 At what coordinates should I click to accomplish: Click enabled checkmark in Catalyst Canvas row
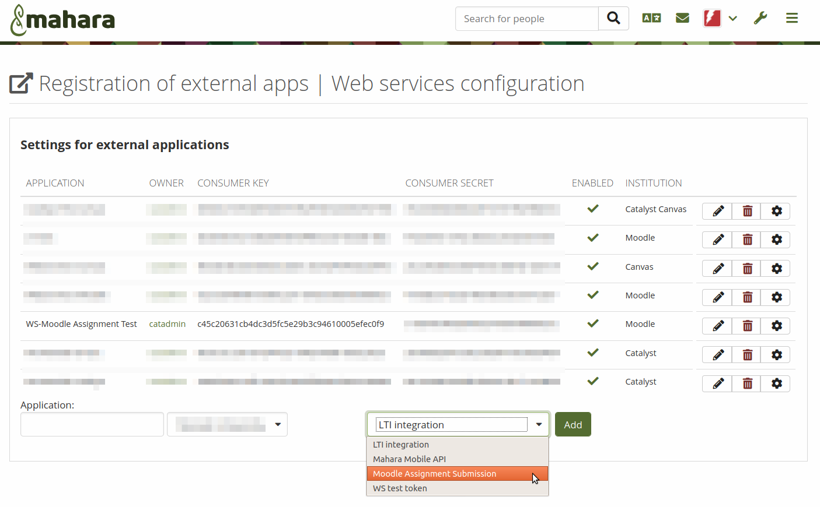click(593, 209)
